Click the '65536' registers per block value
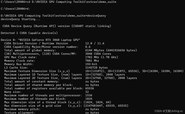This screenshot has width=185, height=114. click(90, 89)
